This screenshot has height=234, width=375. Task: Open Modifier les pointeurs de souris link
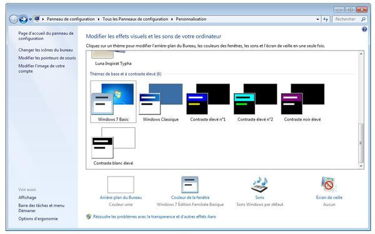click(47, 58)
